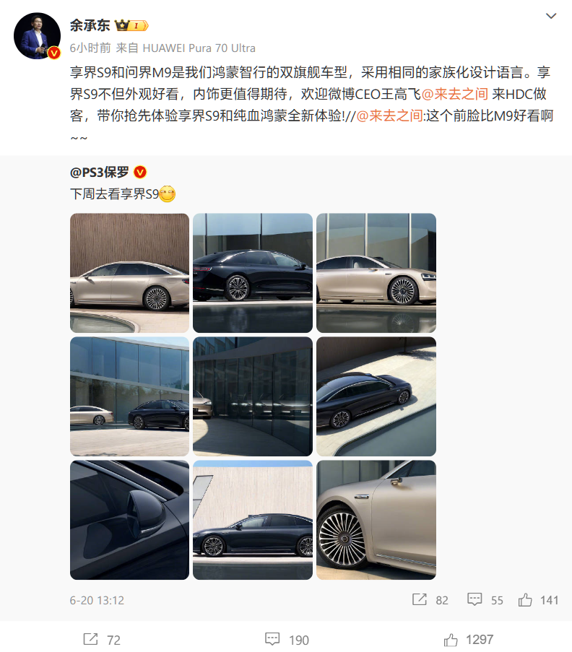572x652 pixels.
Task: Open the @来去之间 mention after the double slashes
Action: click(x=389, y=116)
